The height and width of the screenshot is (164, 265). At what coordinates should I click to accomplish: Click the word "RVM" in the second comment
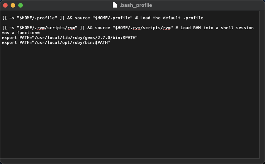click(197, 28)
